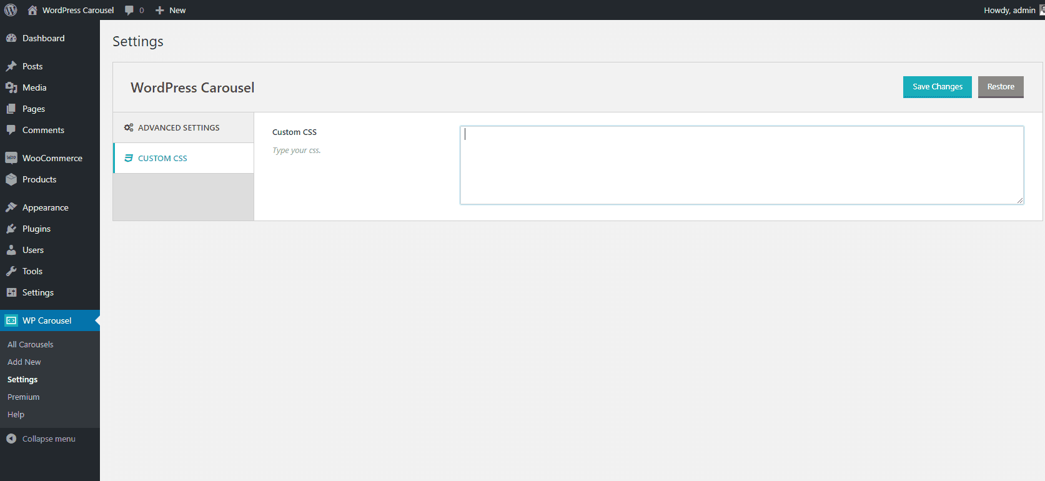The width and height of the screenshot is (1045, 481).
Task: Click Add New carousel submenu link
Action: point(24,362)
